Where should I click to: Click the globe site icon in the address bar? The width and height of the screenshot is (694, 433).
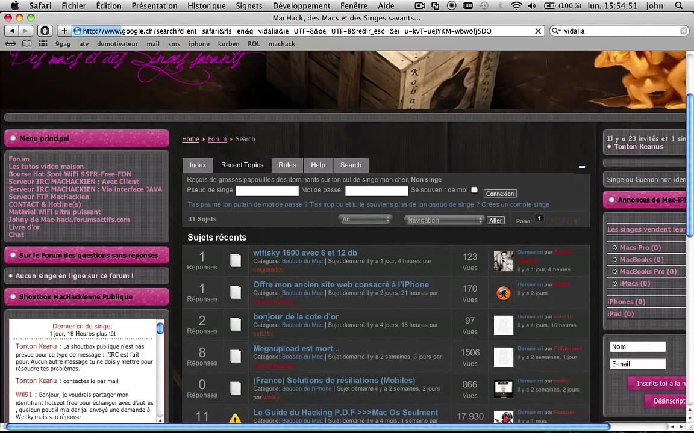[78, 31]
